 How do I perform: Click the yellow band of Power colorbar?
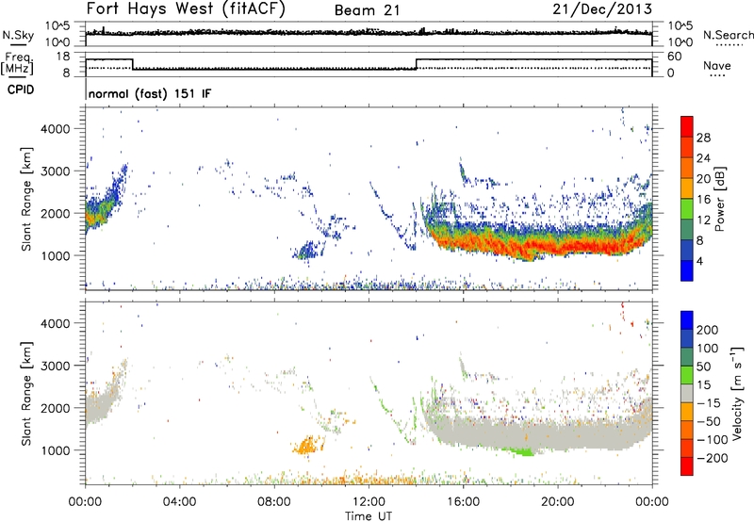687,188
